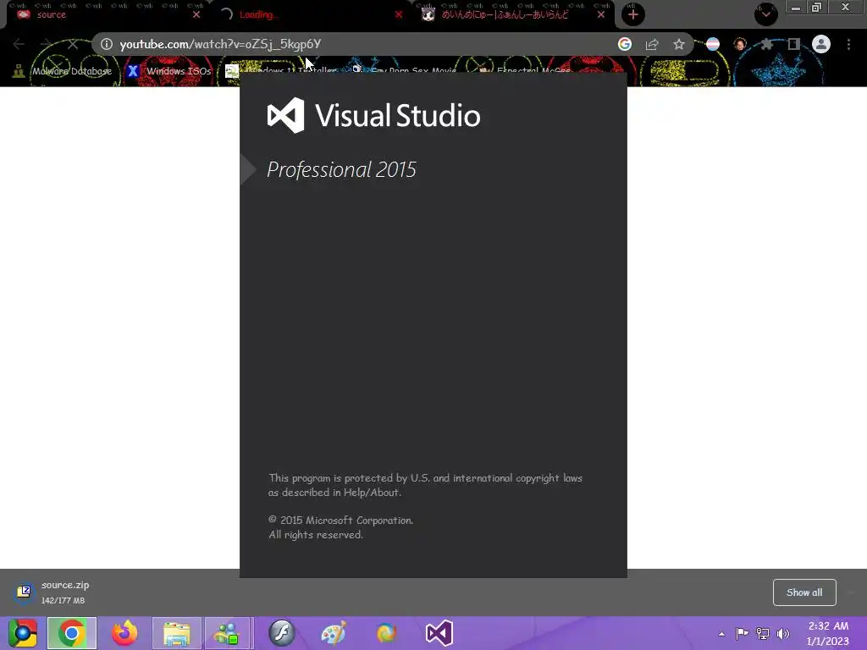Screen dimensions: 867x650
Task: Open the swirl browser icon in taskbar
Action: click(x=386, y=633)
